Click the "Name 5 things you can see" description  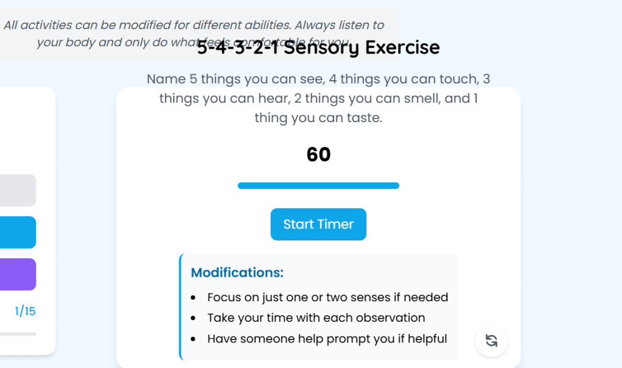(318, 98)
